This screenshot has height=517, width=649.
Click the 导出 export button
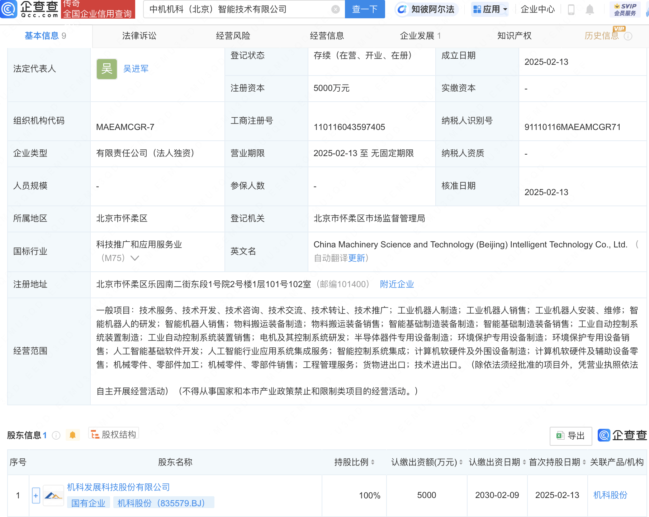[x=571, y=436]
